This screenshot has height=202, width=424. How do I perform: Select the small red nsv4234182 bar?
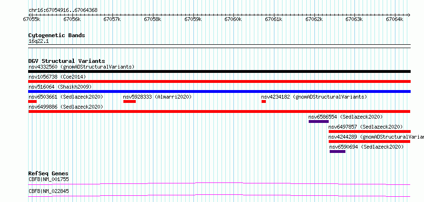(x=263, y=101)
